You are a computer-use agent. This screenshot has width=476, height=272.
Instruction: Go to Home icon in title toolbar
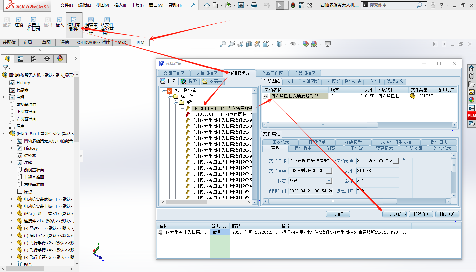(x=207, y=5)
